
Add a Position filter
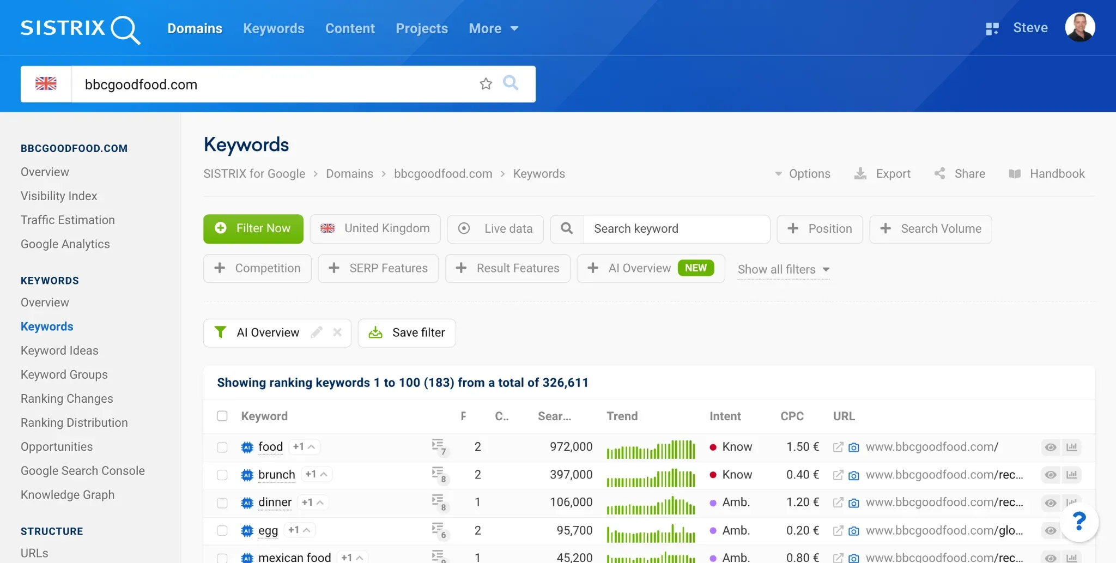[x=820, y=229]
